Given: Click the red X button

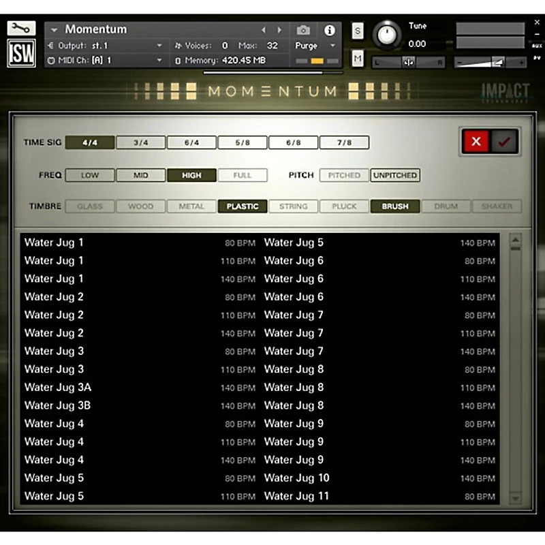Looking at the screenshot, I should click(476, 141).
